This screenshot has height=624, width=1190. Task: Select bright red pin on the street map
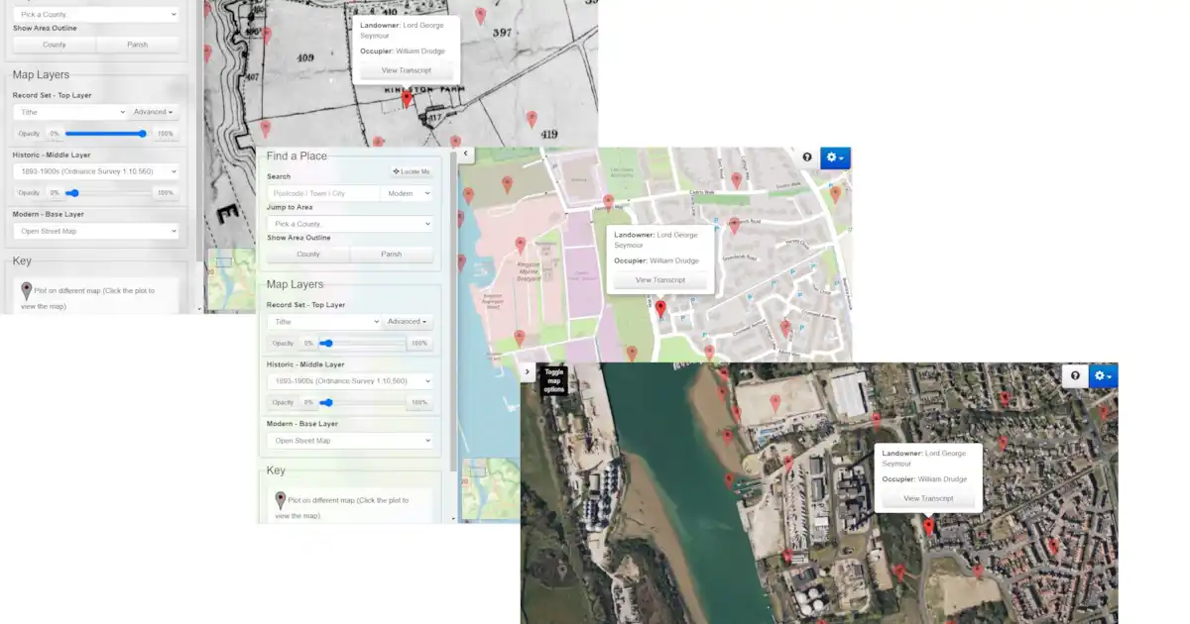pyautogui.click(x=660, y=309)
